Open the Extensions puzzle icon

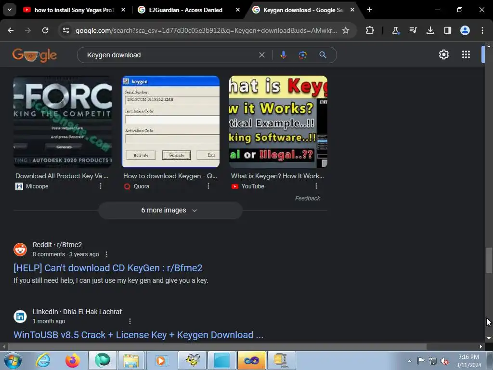[x=370, y=30]
